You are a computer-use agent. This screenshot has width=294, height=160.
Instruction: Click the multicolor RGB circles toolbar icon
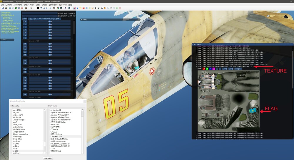(58, 8)
